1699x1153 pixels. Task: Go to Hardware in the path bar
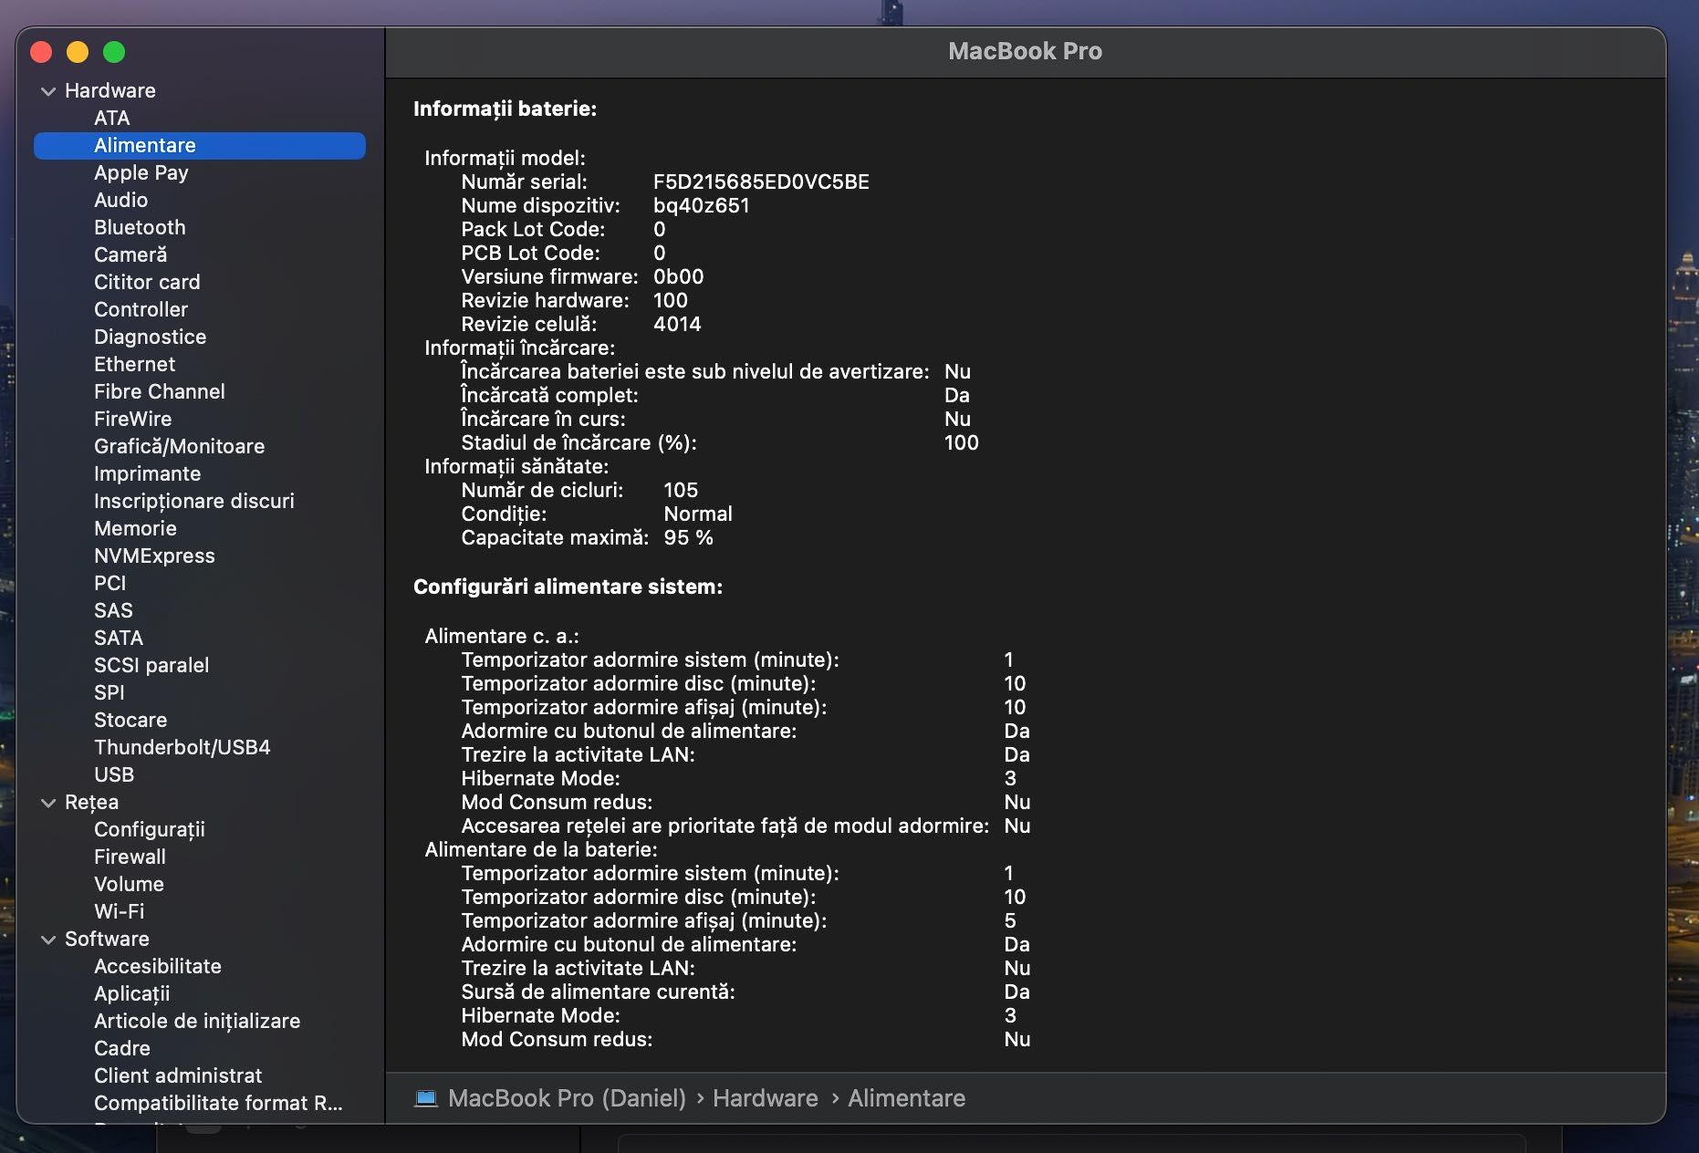pyautogui.click(x=765, y=1098)
